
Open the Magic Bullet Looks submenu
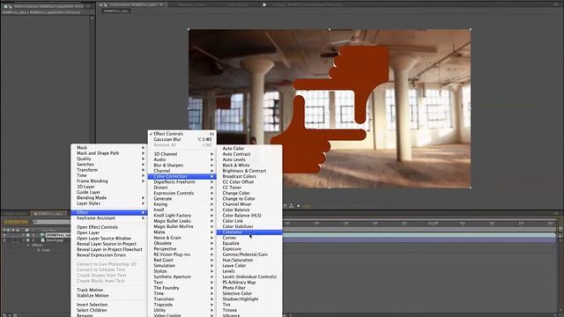point(182,221)
